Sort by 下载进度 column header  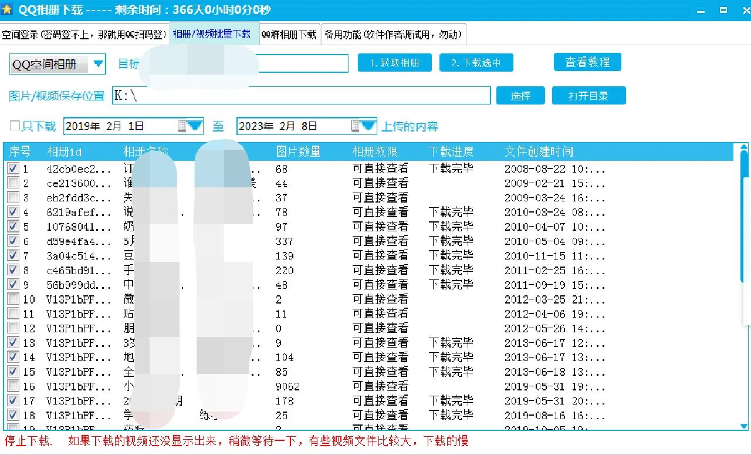coord(451,151)
